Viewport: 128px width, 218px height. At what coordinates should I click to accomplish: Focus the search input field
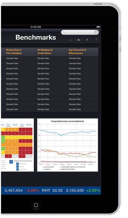click(80, 32)
